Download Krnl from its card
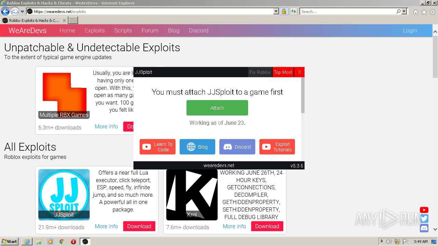 [267, 226]
